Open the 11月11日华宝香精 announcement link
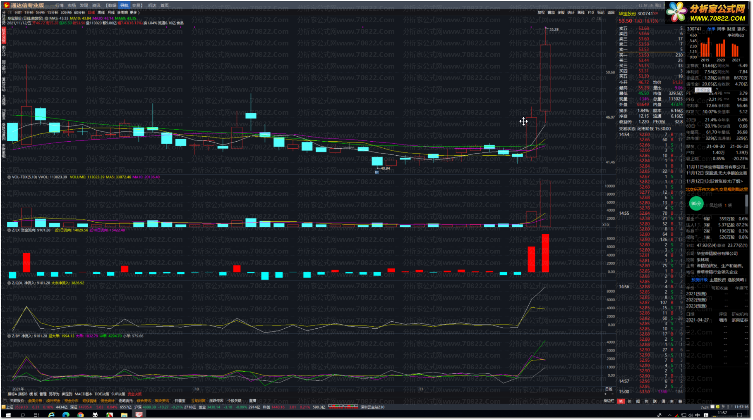Screen dimensions: 753x420 717,167
